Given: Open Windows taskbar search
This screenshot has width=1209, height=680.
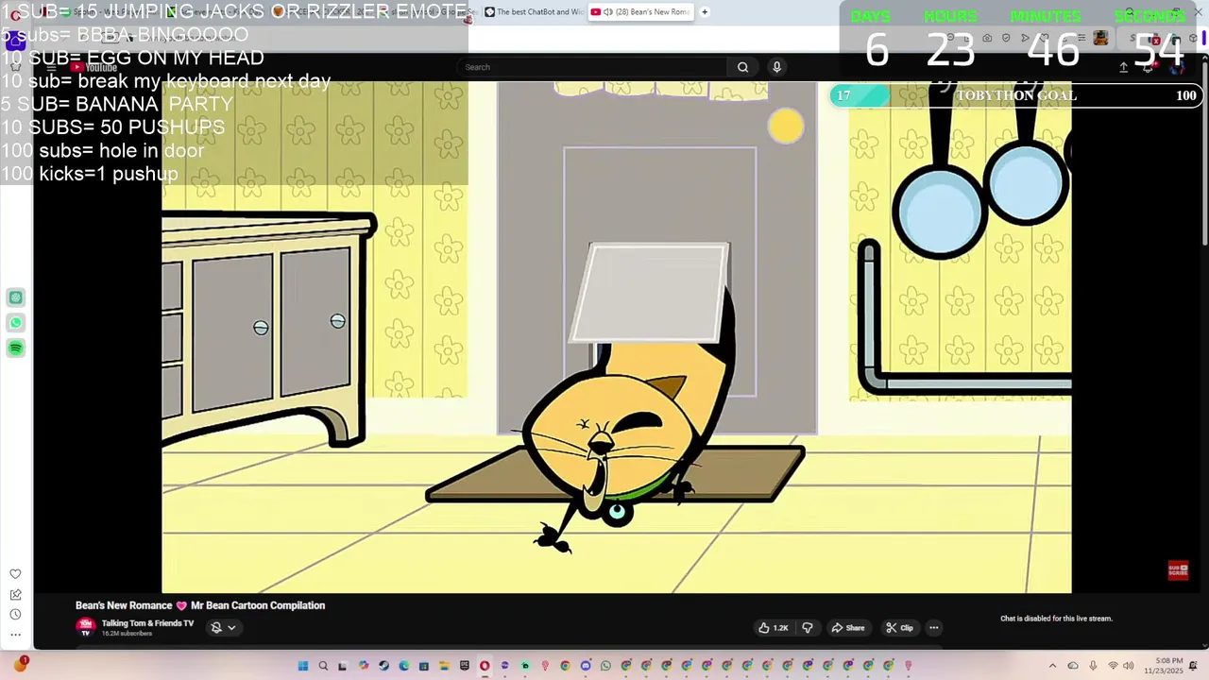Looking at the screenshot, I should 323,666.
